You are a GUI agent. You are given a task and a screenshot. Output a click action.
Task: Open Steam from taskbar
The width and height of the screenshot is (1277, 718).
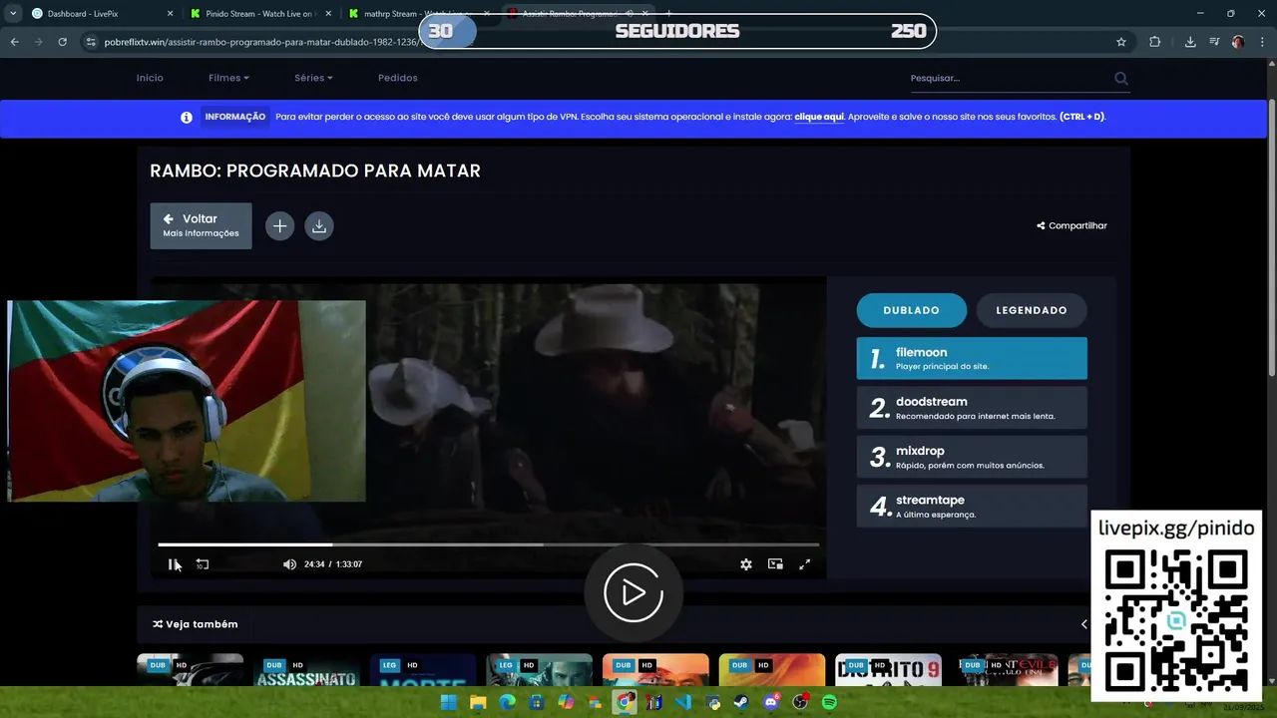pyautogui.click(x=741, y=702)
